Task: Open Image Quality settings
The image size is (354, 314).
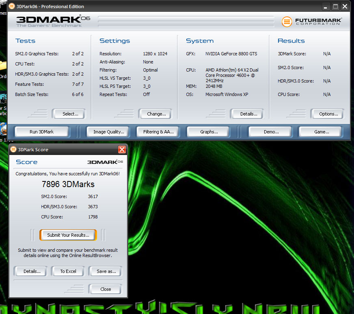Action: pos(108,132)
